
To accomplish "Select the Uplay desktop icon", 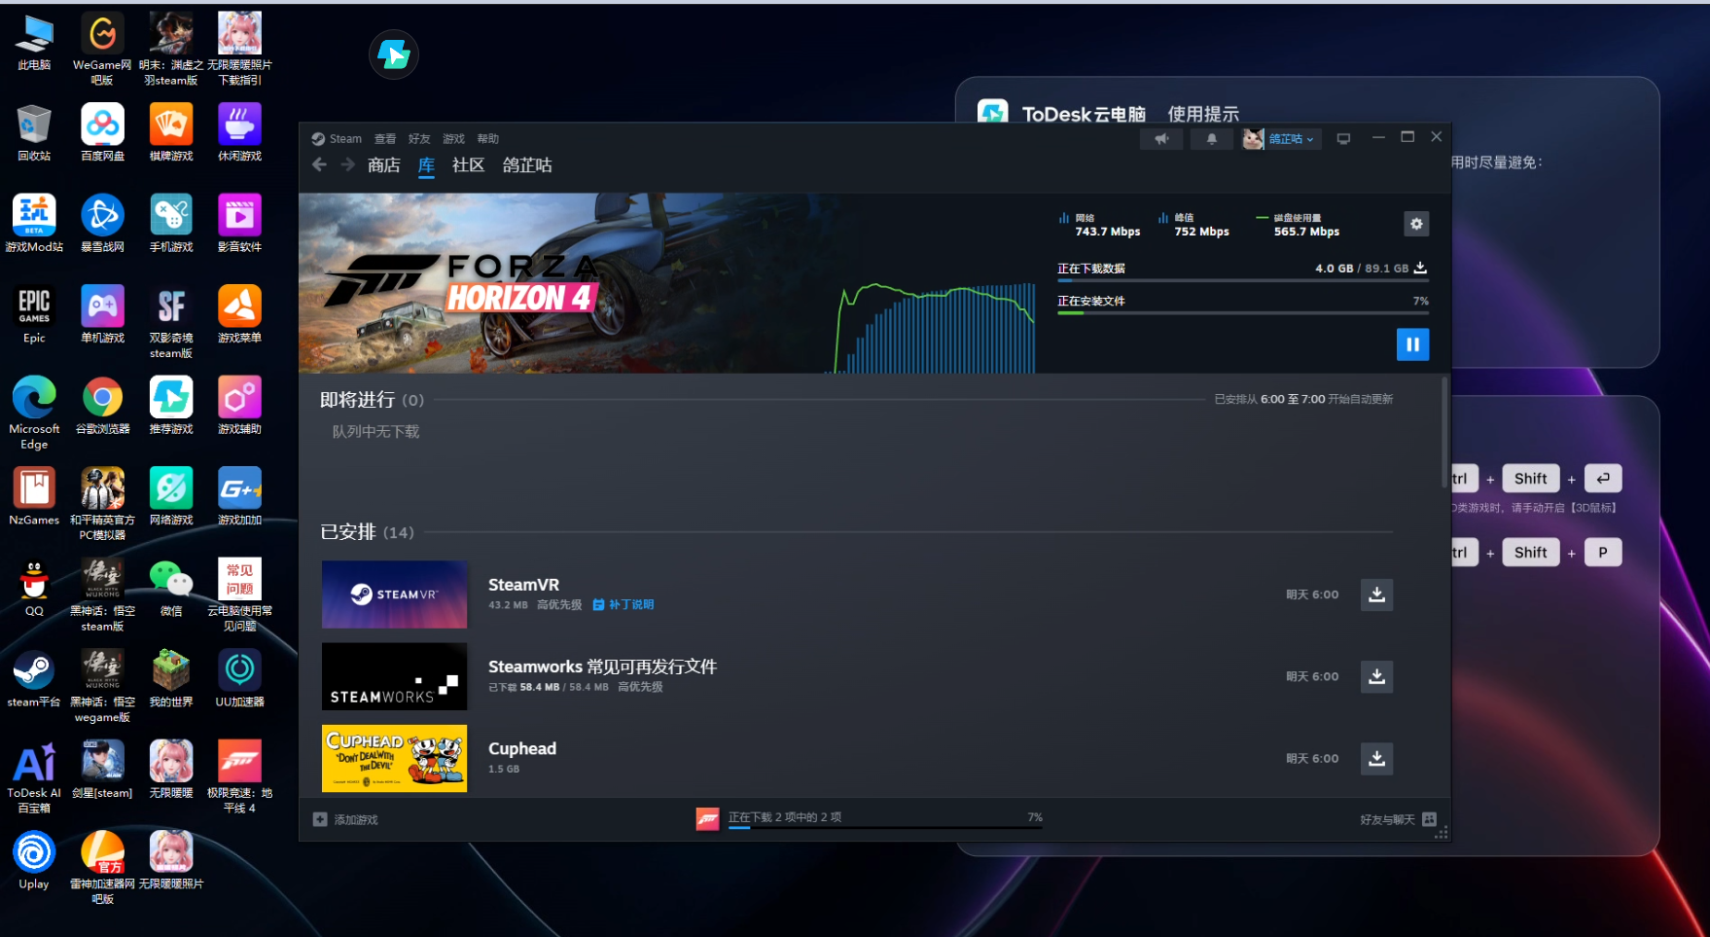I will [x=34, y=861].
